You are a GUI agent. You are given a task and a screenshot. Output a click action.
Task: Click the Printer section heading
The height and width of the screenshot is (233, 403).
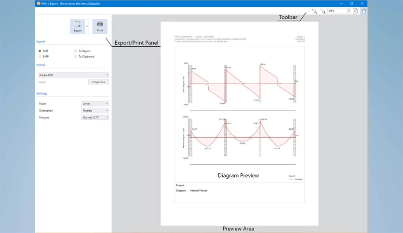point(41,65)
